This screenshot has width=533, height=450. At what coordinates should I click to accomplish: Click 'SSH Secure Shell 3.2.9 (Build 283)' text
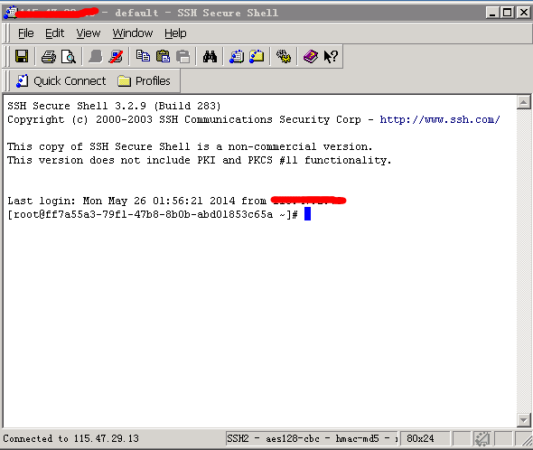pyautogui.click(x=114, y=106)
